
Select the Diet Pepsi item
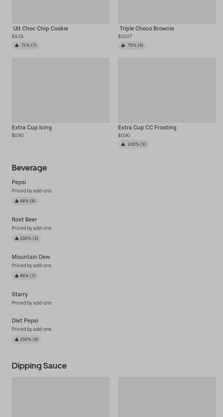25,320
